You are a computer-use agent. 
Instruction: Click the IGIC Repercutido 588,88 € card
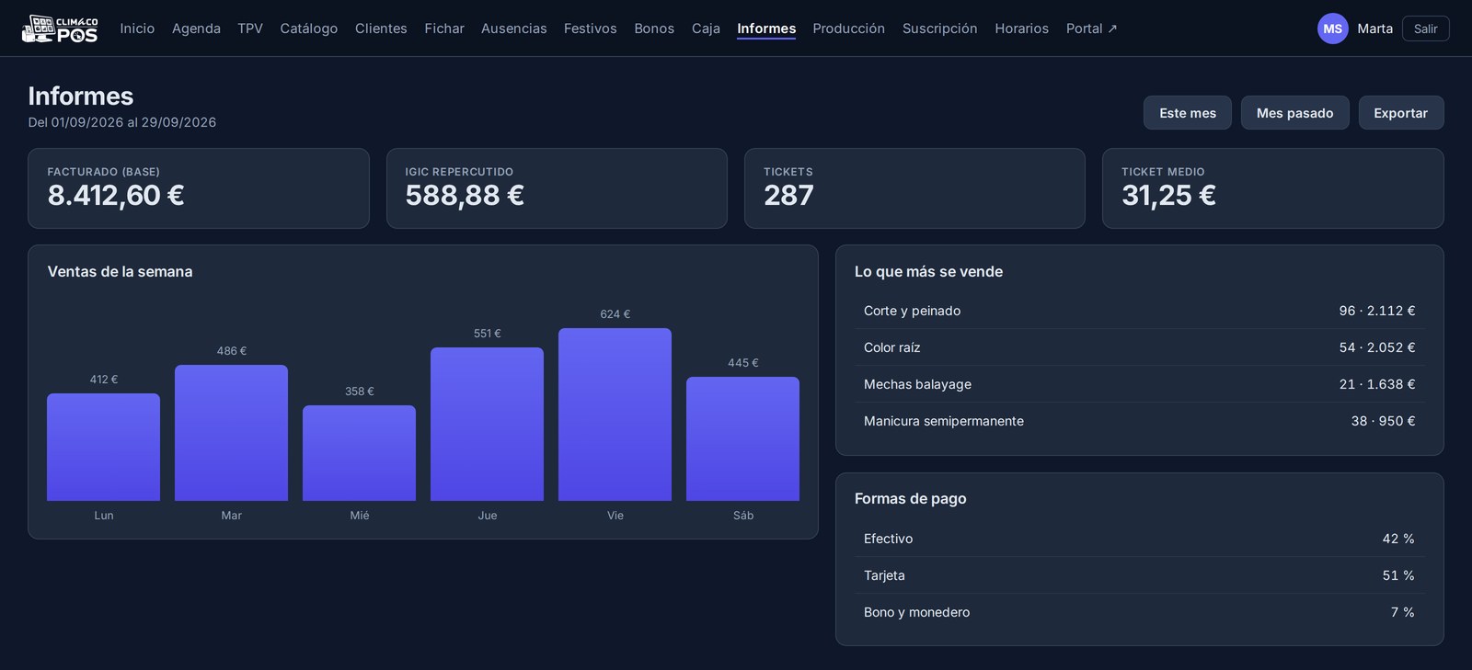tap(557, 188)
